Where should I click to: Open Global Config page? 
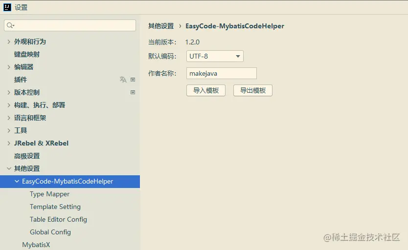tap(50, 232)
